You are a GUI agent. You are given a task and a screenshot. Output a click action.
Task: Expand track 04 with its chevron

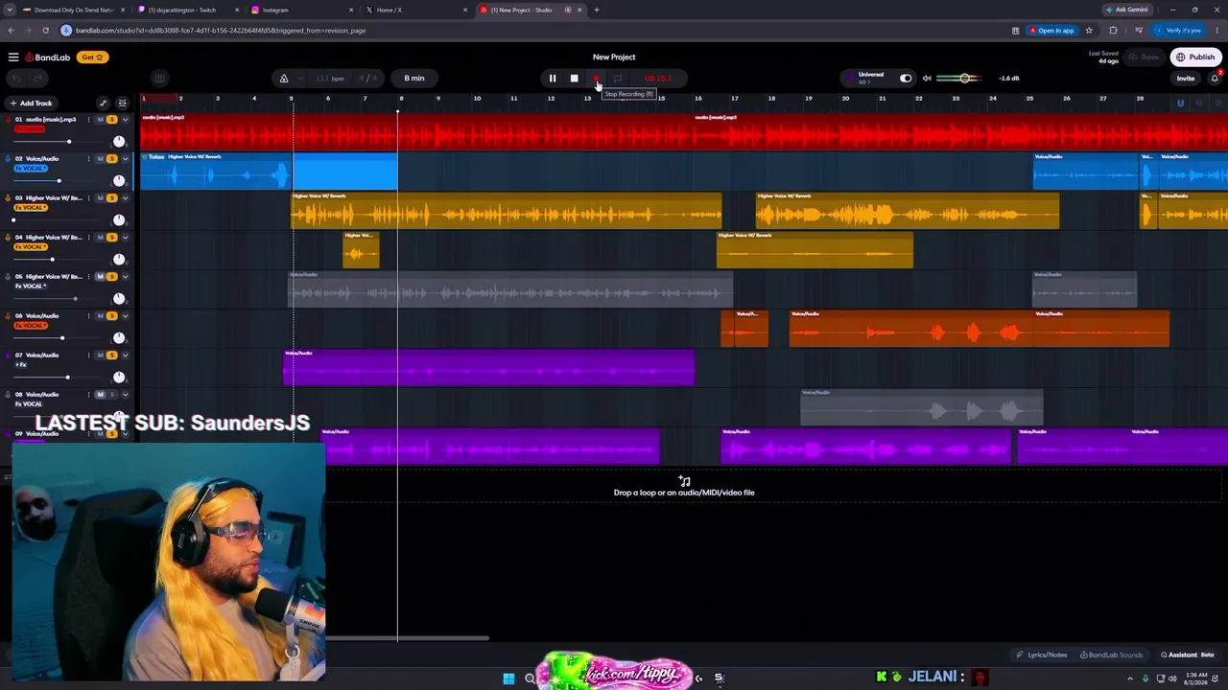125,238
